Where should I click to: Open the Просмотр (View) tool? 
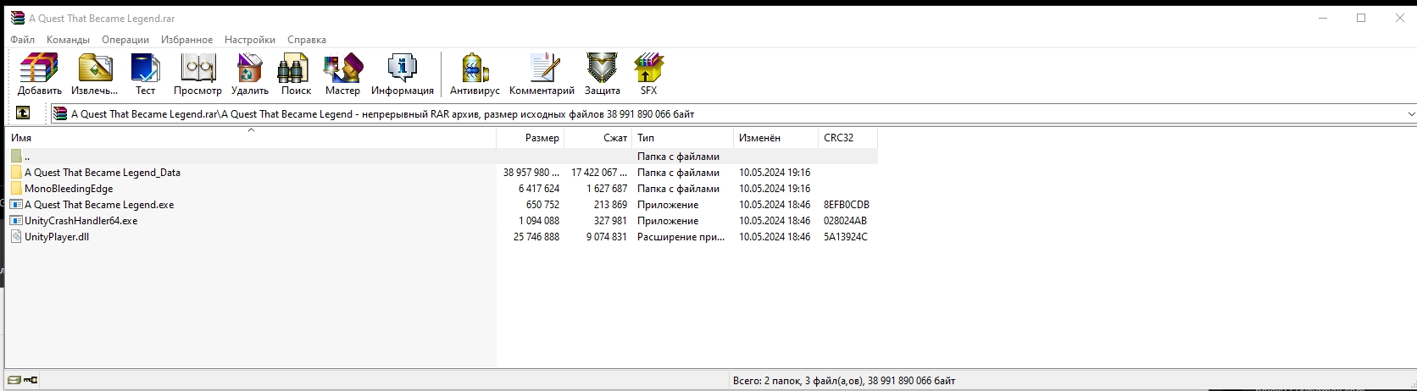coord(197,74)
